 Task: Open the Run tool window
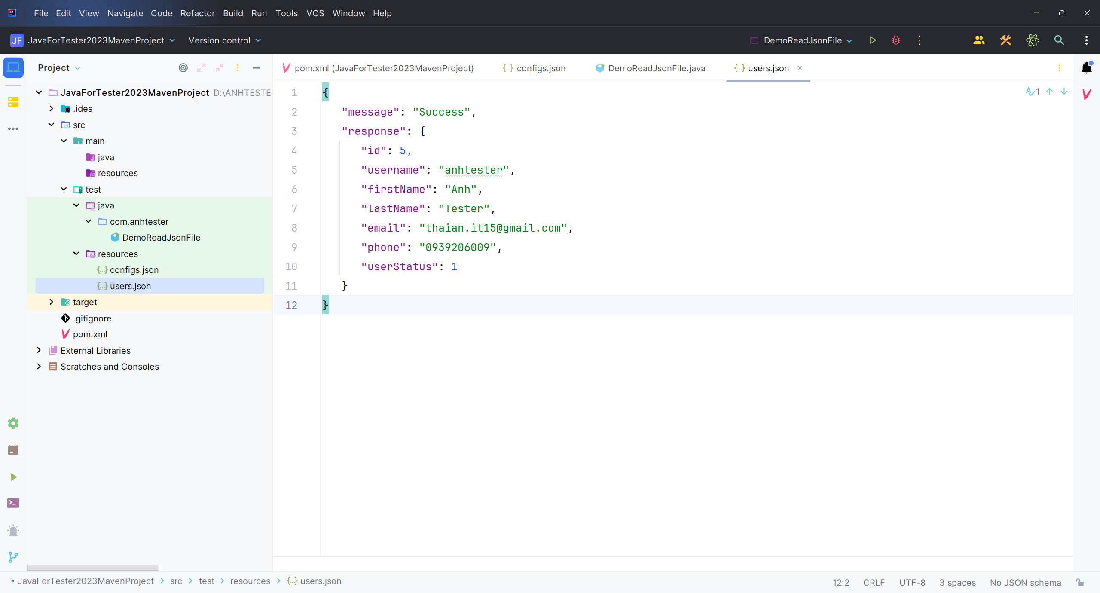(x=13, y=477)
